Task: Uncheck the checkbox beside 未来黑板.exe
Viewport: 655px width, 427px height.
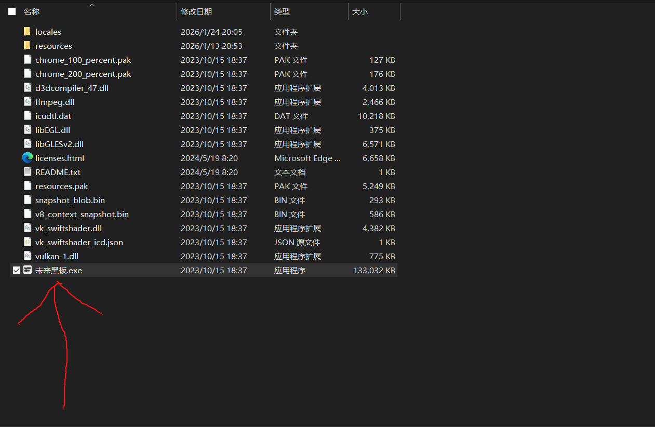Action: click(17, 270)
